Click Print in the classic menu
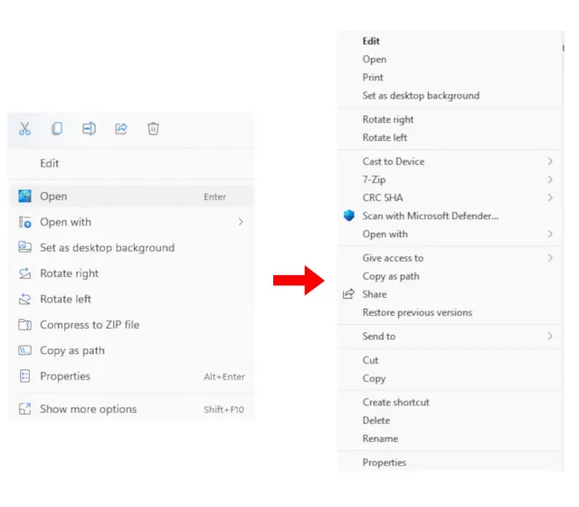The image size is (579, 507). 373,77
